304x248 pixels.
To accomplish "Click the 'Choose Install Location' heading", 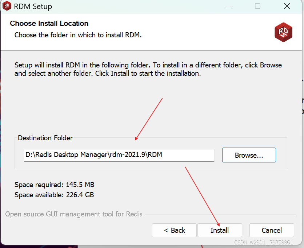I will (x=49, y=24).
